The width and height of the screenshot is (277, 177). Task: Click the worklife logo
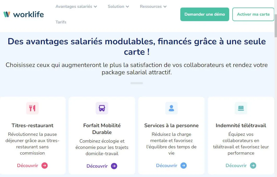[x=24, y=14]
